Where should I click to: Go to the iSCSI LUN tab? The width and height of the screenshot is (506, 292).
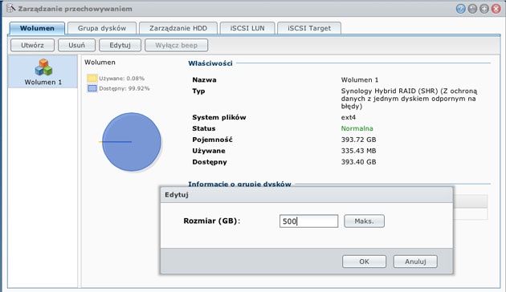pyautogui.click(x=247, y=28)
